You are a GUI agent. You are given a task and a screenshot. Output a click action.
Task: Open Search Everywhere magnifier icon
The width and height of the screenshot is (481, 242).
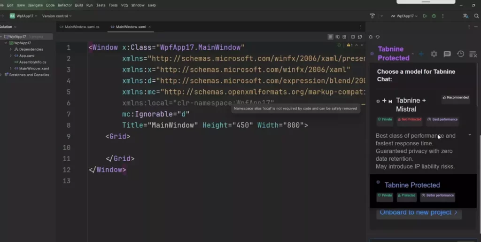[476, 16]
